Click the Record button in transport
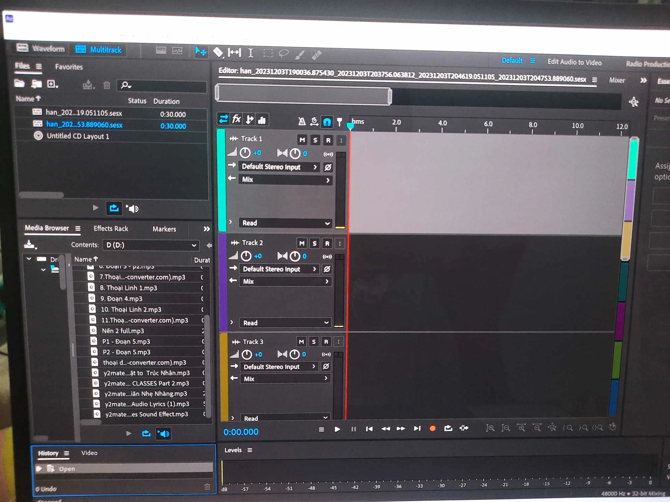Screen dimensions: 670x502 [432, 428]
